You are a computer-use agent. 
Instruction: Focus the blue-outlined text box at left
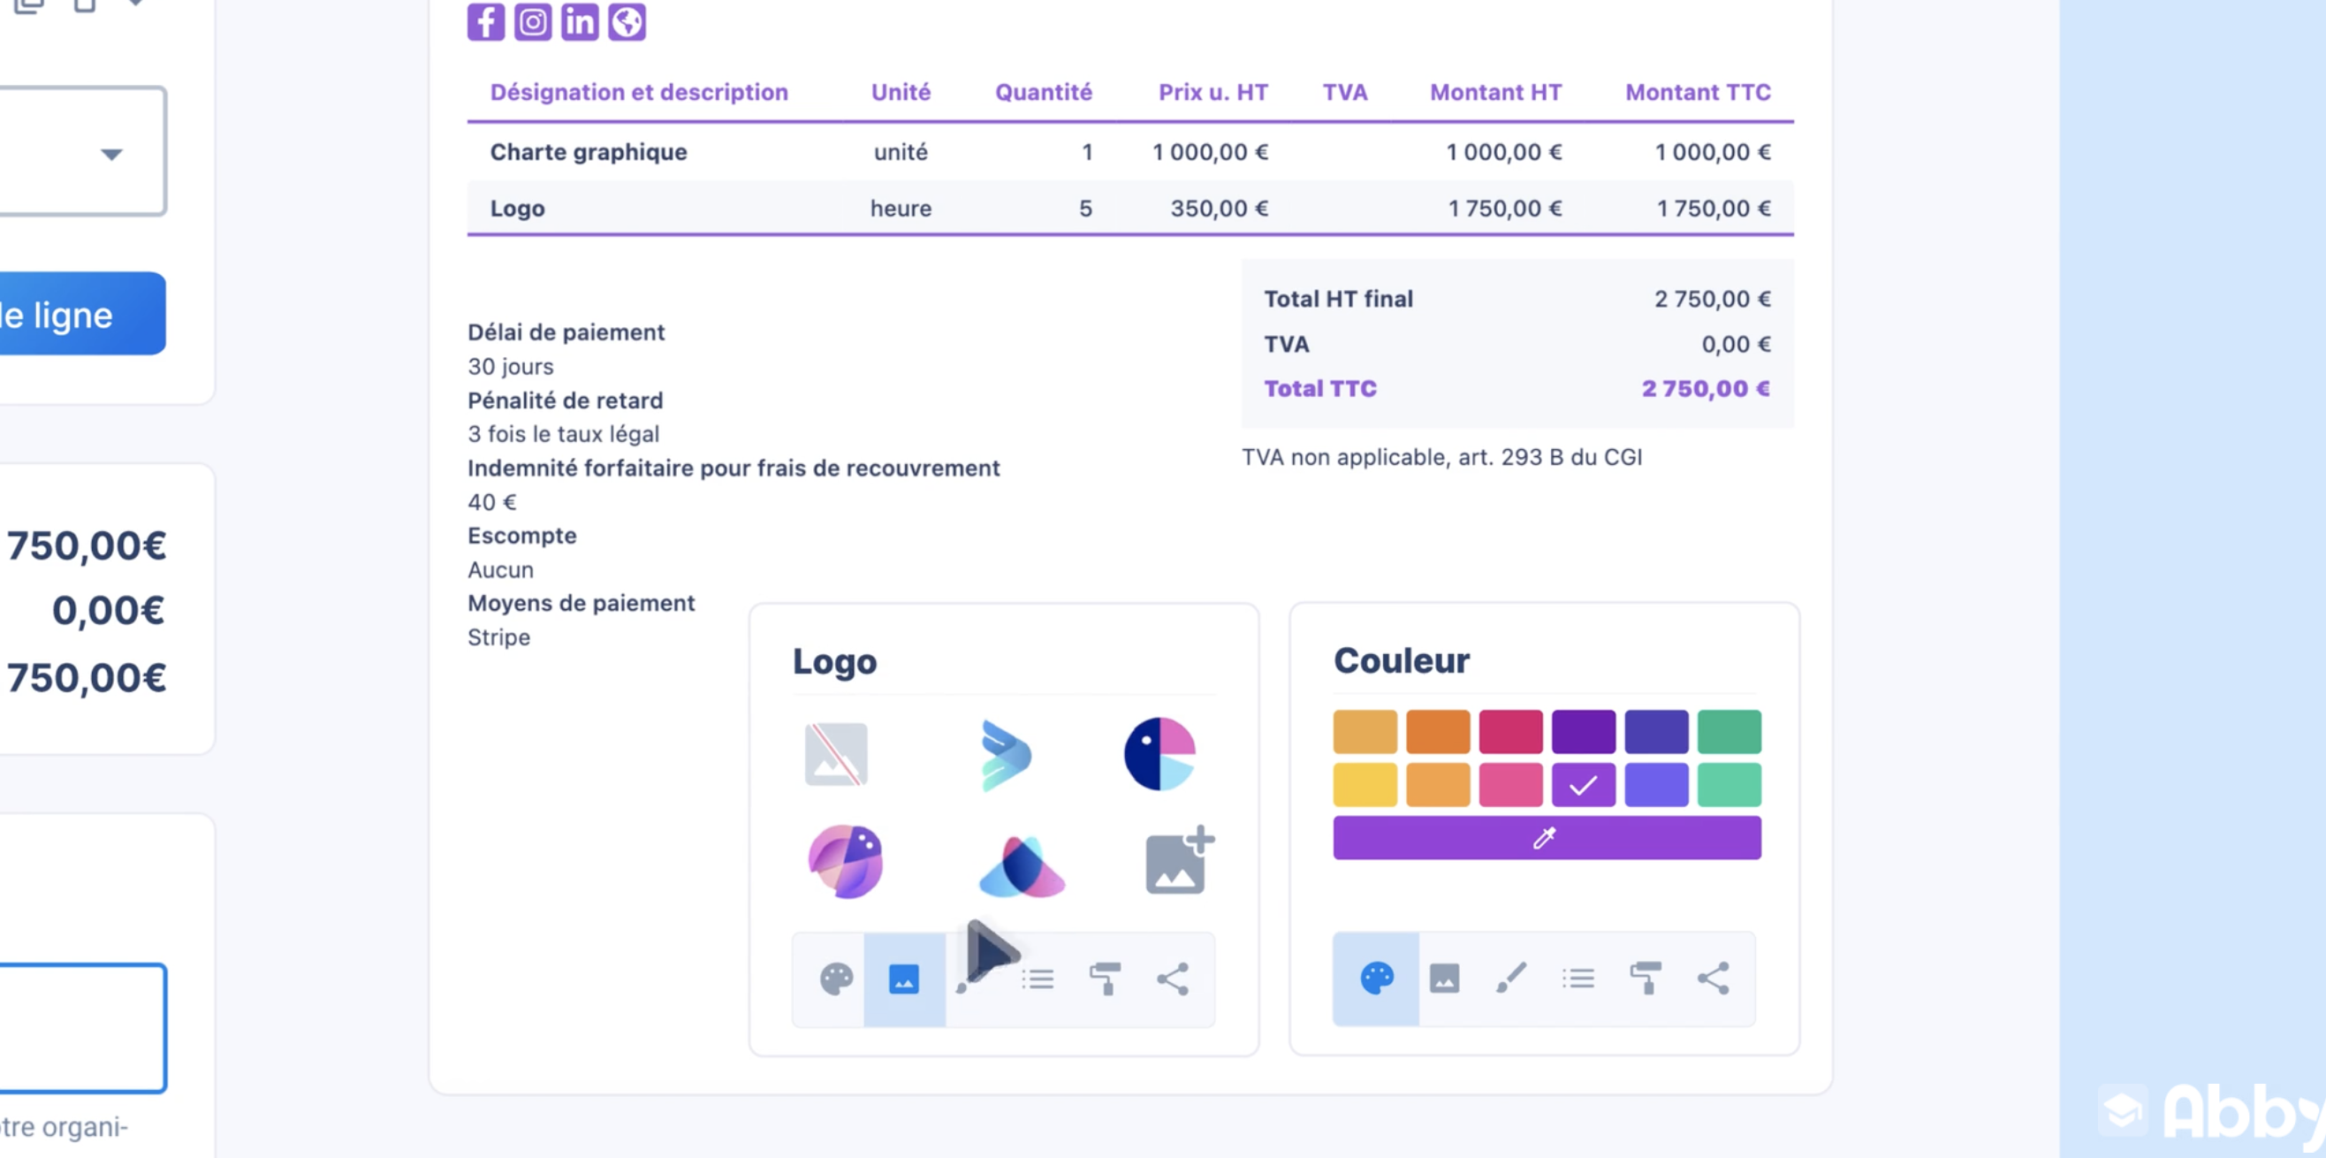(83, 1028)
